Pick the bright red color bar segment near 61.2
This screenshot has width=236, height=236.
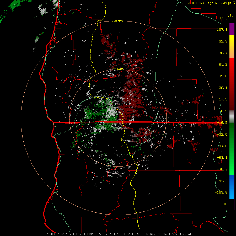[x=232, y=65]
